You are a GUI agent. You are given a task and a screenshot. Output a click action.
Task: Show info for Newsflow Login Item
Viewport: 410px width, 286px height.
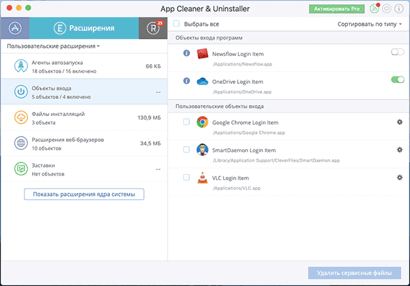[x=187, y=53]
